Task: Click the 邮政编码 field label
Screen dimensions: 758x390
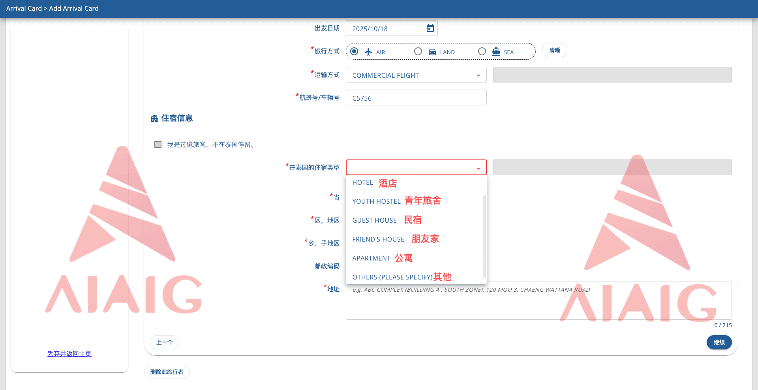Action: [x=327, y=266]
